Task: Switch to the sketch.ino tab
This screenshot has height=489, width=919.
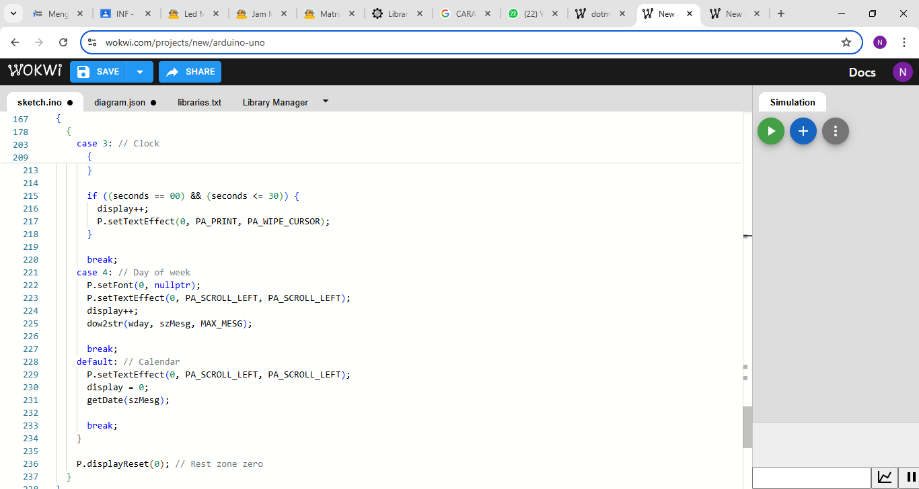Action: pyautogui.click(x=45, y=102)
